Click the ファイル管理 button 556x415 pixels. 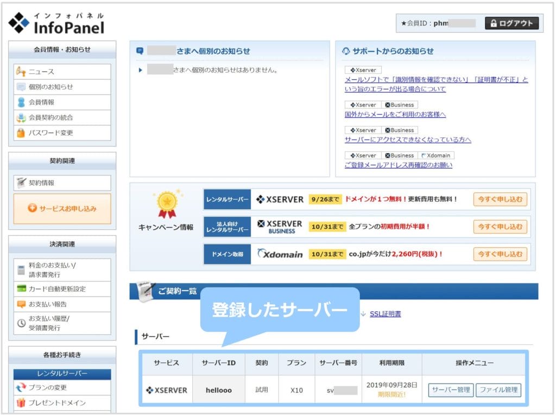pyautogui.click(x=498, y=390)
